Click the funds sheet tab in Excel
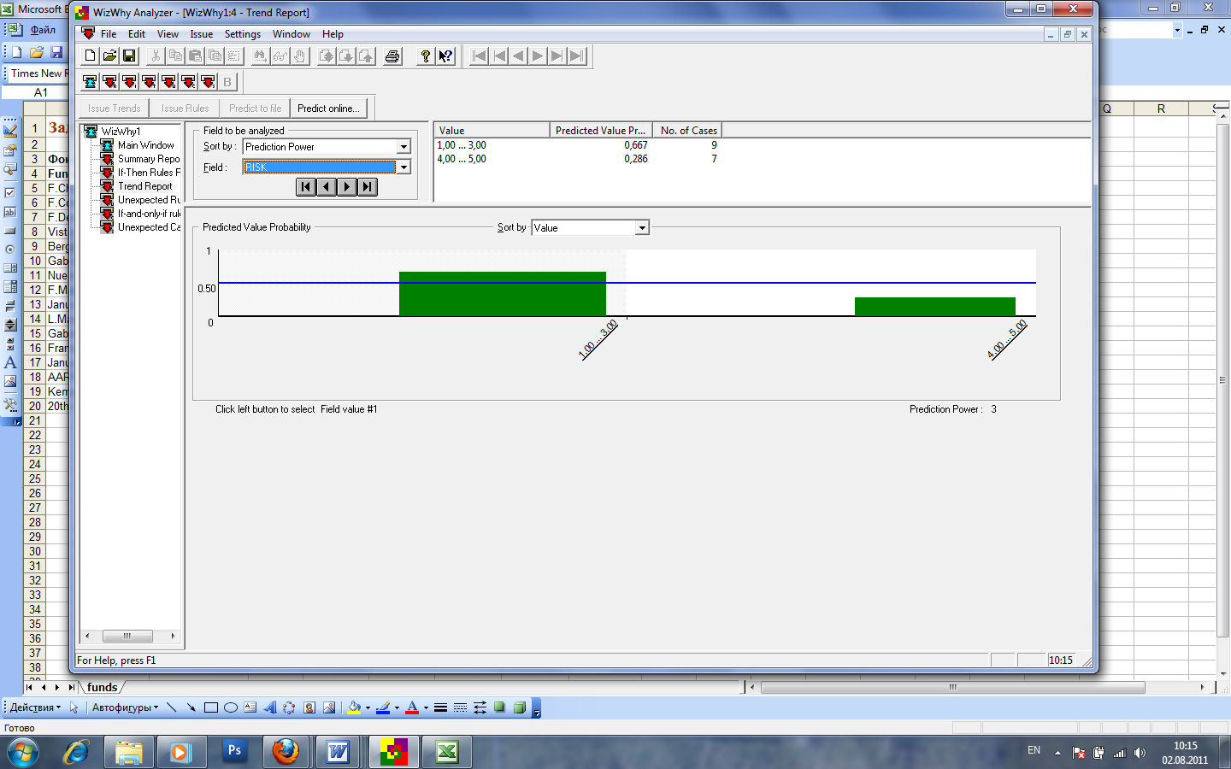Image resolution: width=1231 pixels, height=769 pixels. (103, 687)
